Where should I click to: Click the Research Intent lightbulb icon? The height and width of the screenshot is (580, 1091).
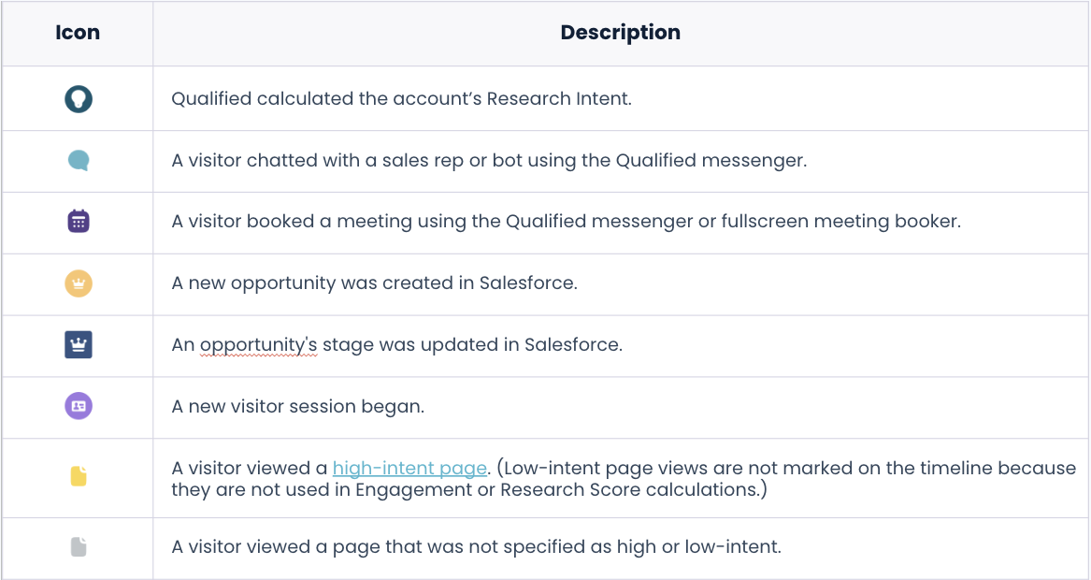pos(79,99)
